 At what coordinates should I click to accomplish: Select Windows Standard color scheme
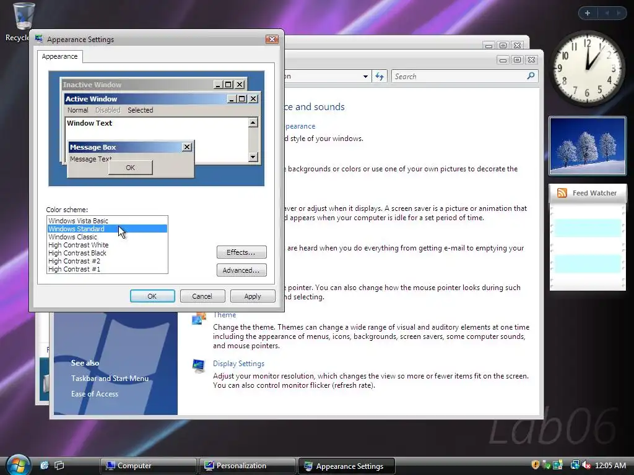point(107,229)
